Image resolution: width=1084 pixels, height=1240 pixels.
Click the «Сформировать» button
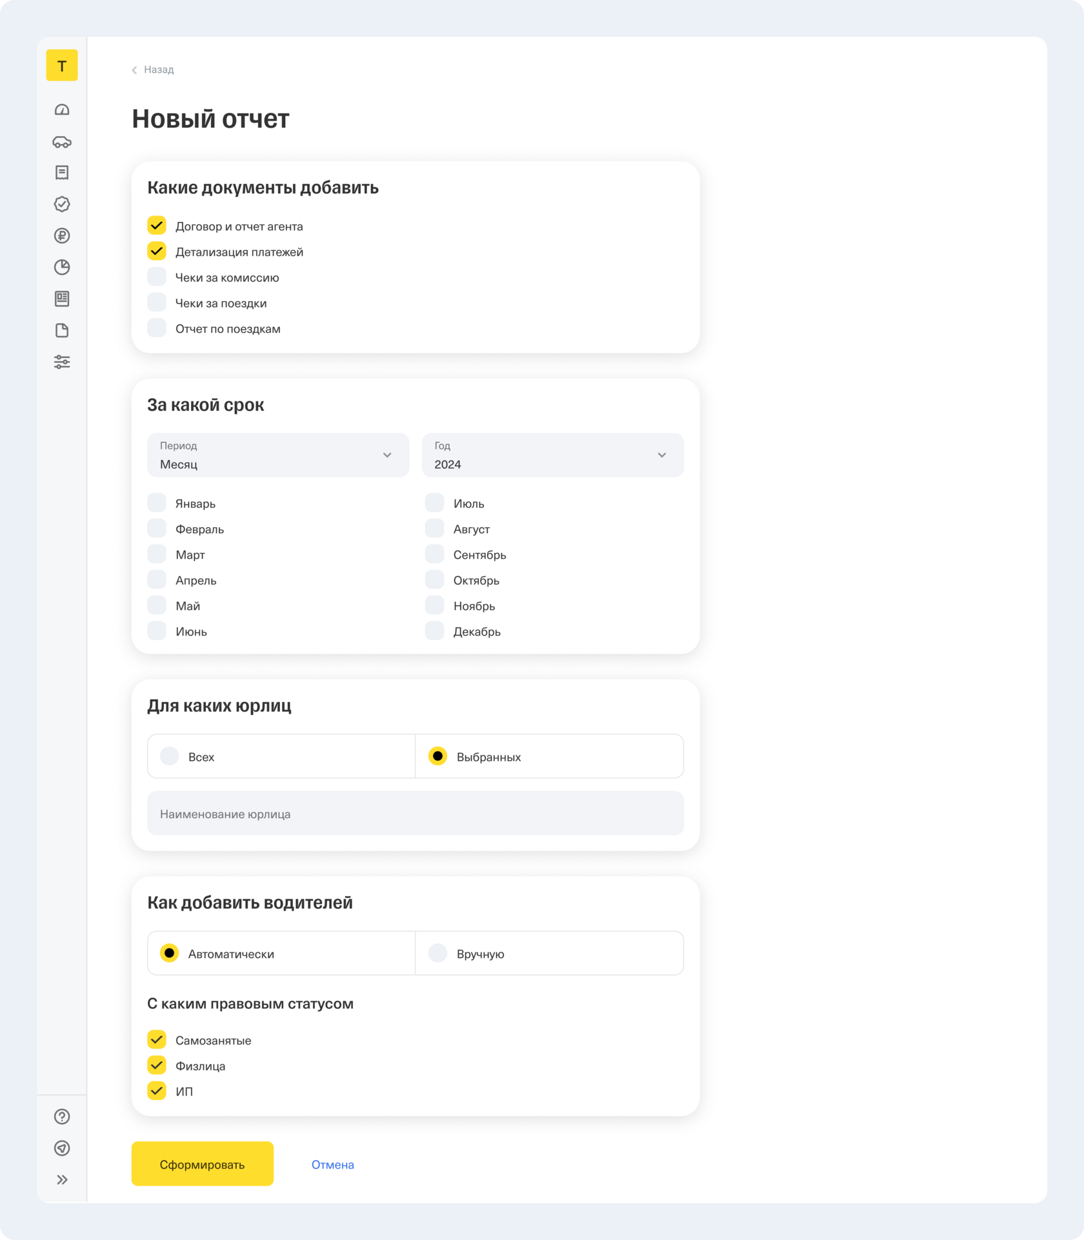203,1164
